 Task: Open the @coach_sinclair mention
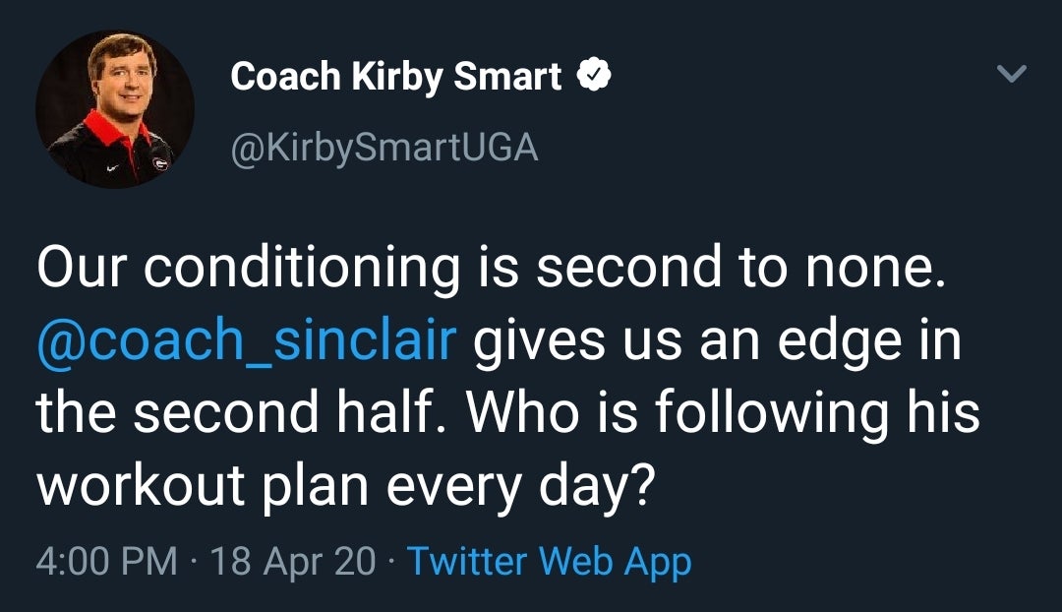(x=247, y=340)
